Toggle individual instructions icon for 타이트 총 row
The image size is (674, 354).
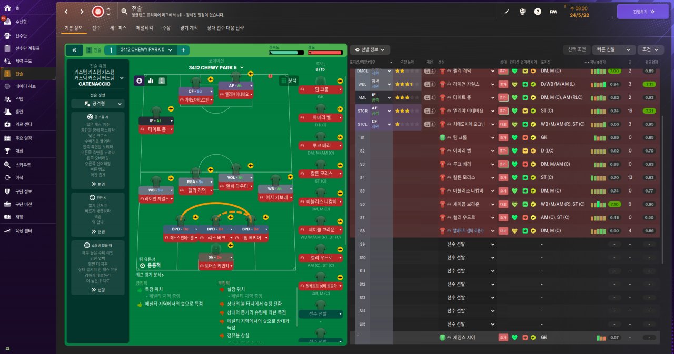[429, 97]
